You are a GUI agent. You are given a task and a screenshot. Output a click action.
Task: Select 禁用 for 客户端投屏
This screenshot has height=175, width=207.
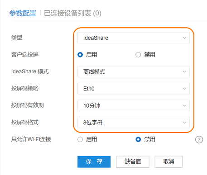138,55
